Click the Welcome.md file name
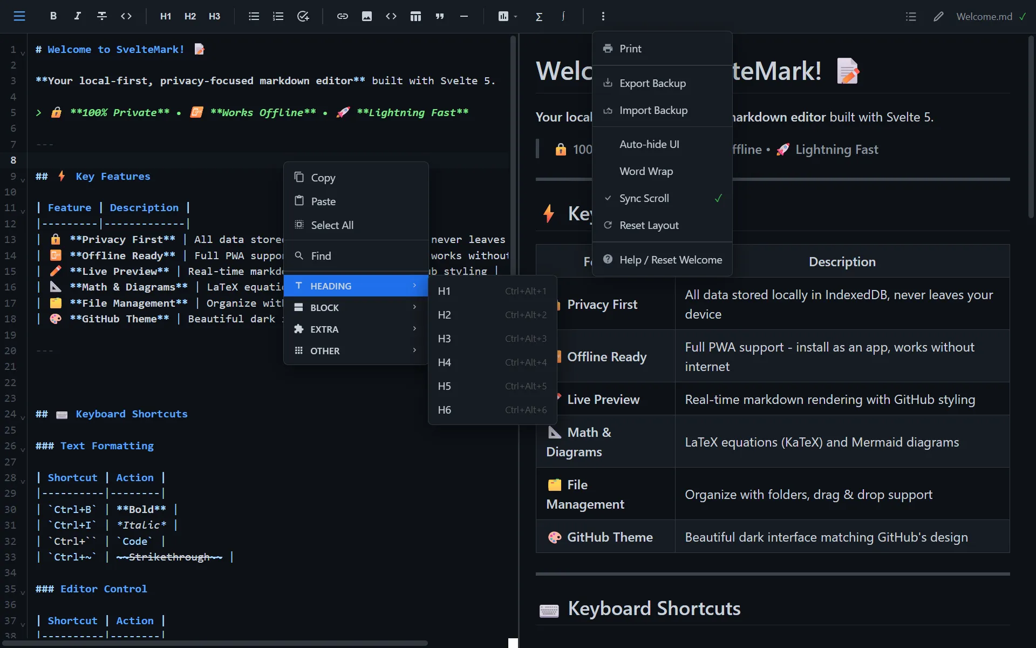 click(x=984, y=16)
